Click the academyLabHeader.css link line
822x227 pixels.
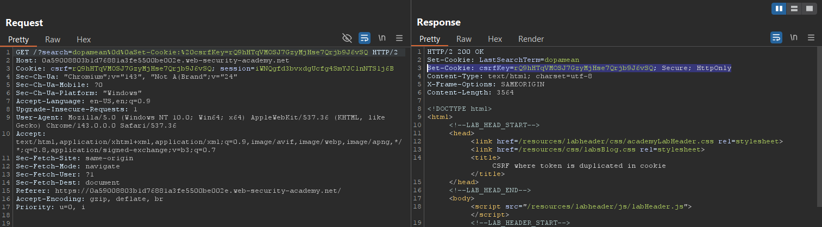(626, 142)
